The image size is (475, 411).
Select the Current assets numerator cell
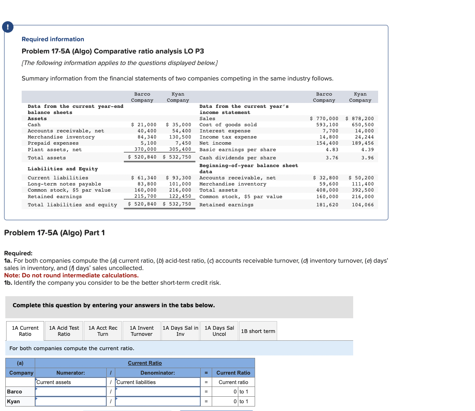[x=70, y=382]
